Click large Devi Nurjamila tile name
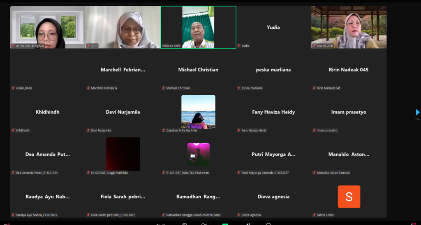 click(x=123, y=112)
